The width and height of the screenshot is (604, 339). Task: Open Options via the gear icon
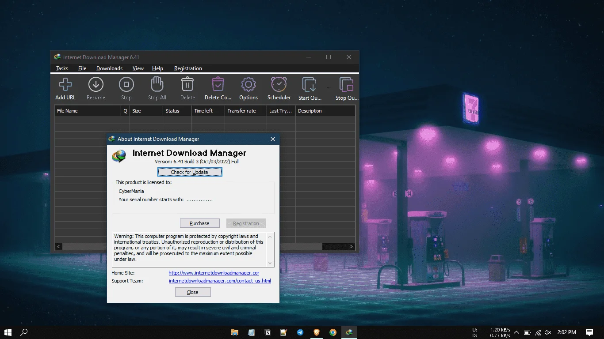tap(248, 84)
